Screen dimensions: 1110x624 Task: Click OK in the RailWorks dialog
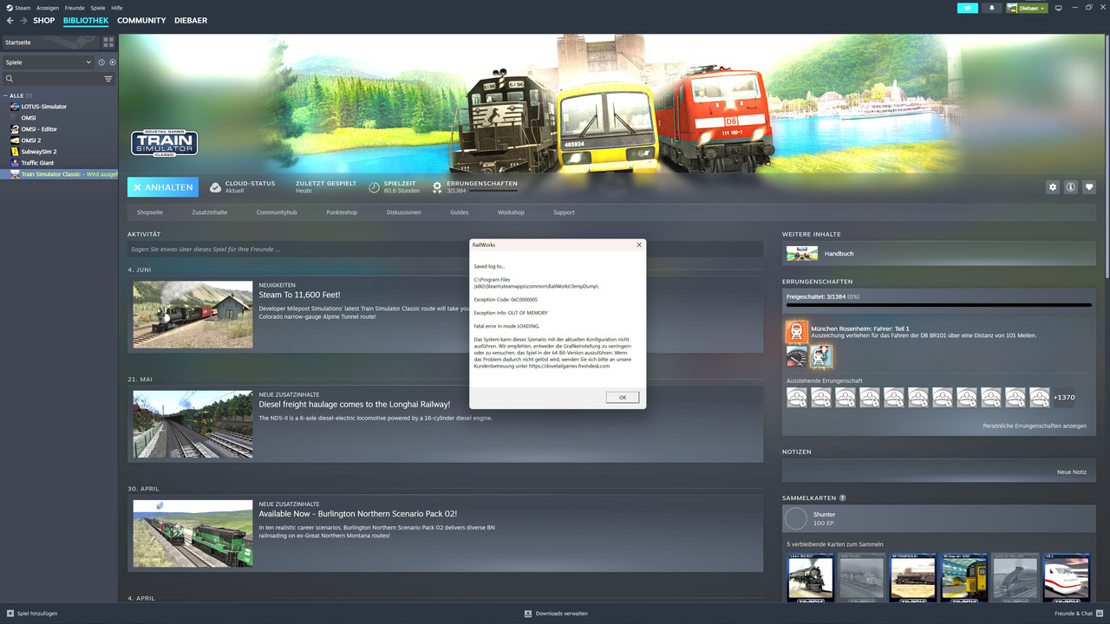click(623, 397)
